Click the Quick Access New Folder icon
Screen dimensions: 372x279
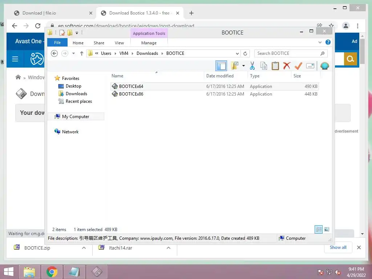tap(70, 33)
